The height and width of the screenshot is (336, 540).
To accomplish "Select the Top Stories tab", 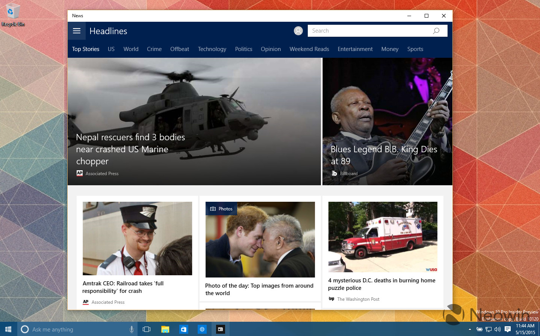I will point(86,49).
